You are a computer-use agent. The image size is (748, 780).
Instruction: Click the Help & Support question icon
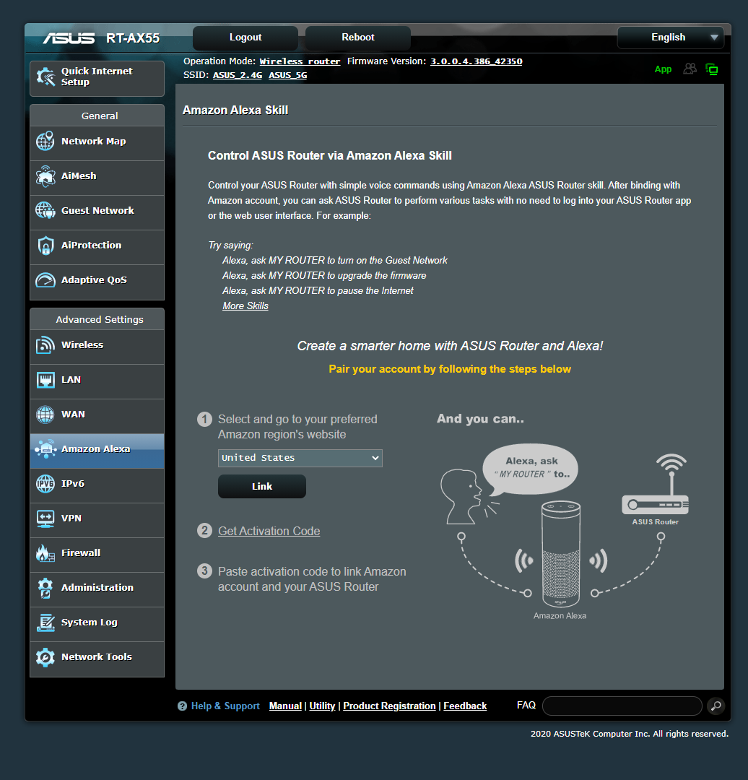pos(182,706)
